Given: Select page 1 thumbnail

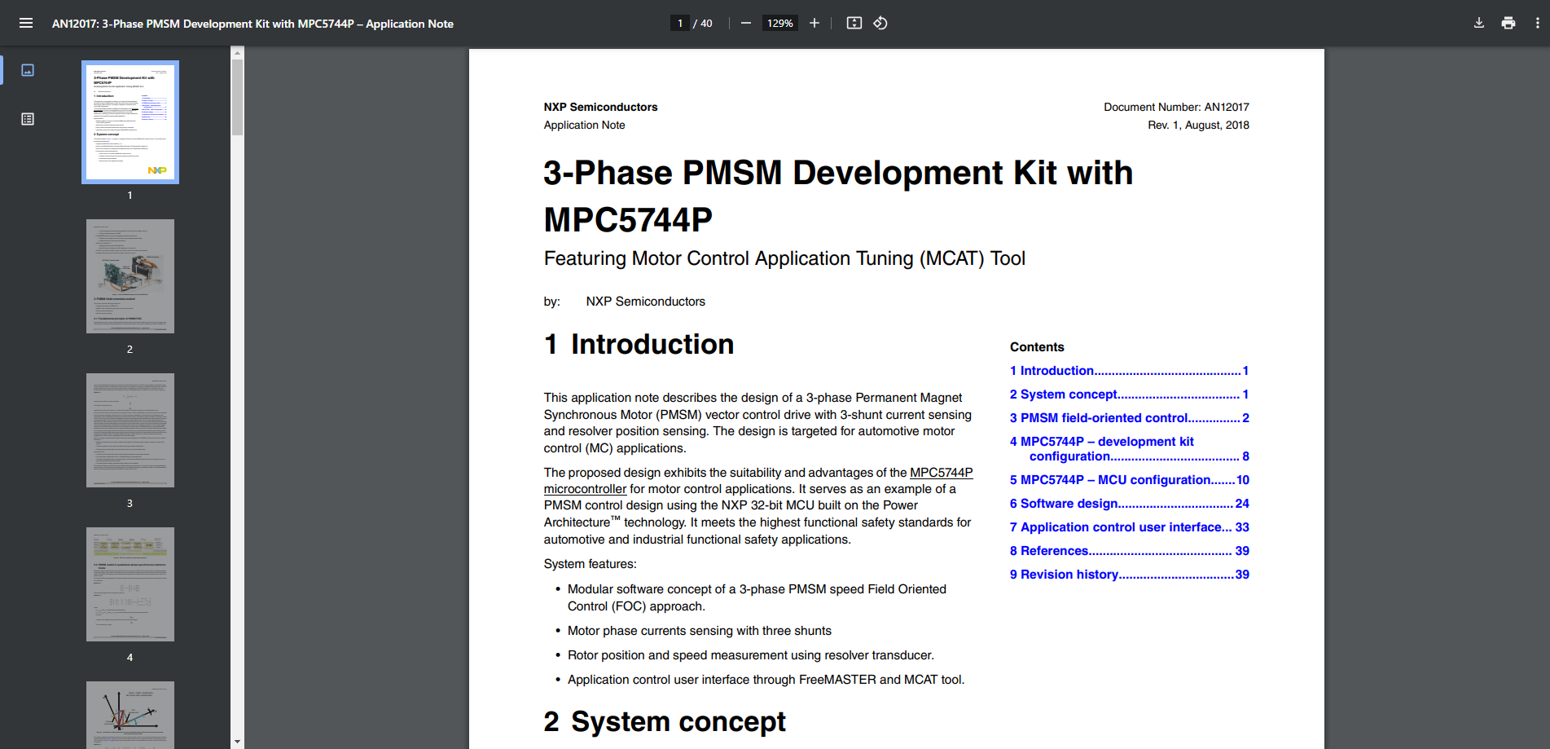Looking at the screenshot, I should [x=130, y=122].
